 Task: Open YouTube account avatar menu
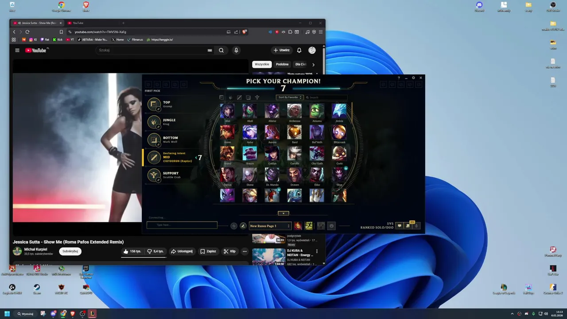click(312, 50)
